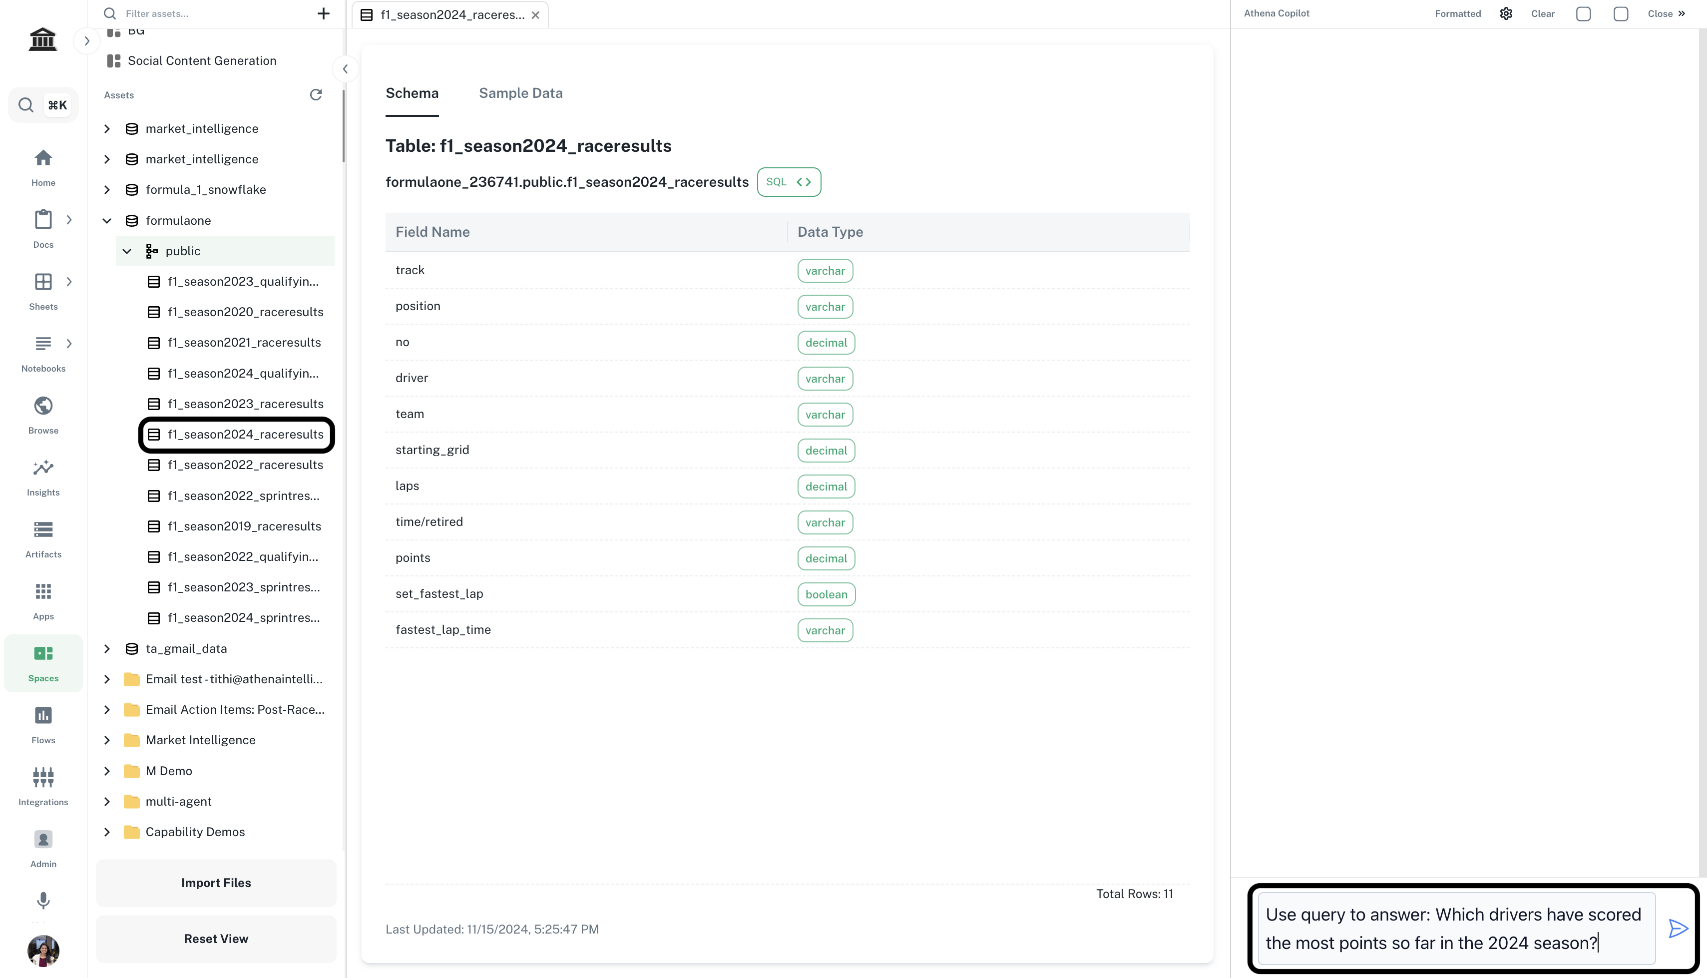Open the Flows section icon

pos(43,715)
